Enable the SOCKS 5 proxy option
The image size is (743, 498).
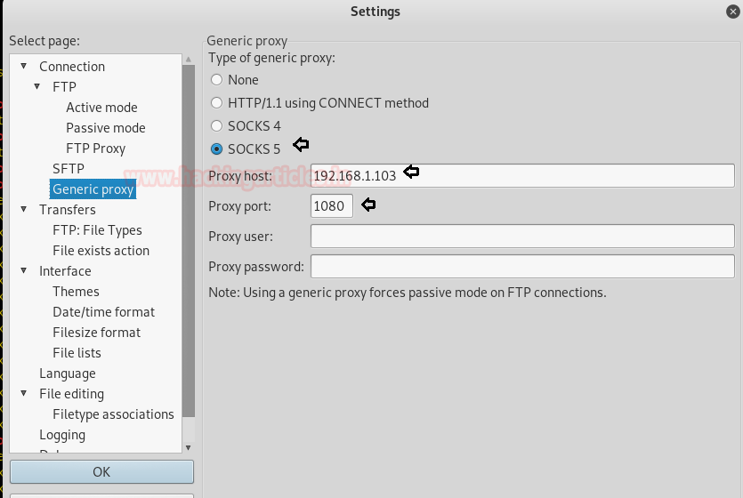216,149
